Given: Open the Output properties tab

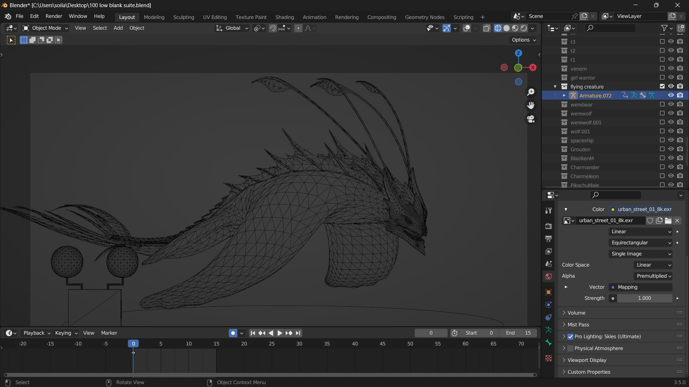Looking at the screenshot, I should click(548, 239).
